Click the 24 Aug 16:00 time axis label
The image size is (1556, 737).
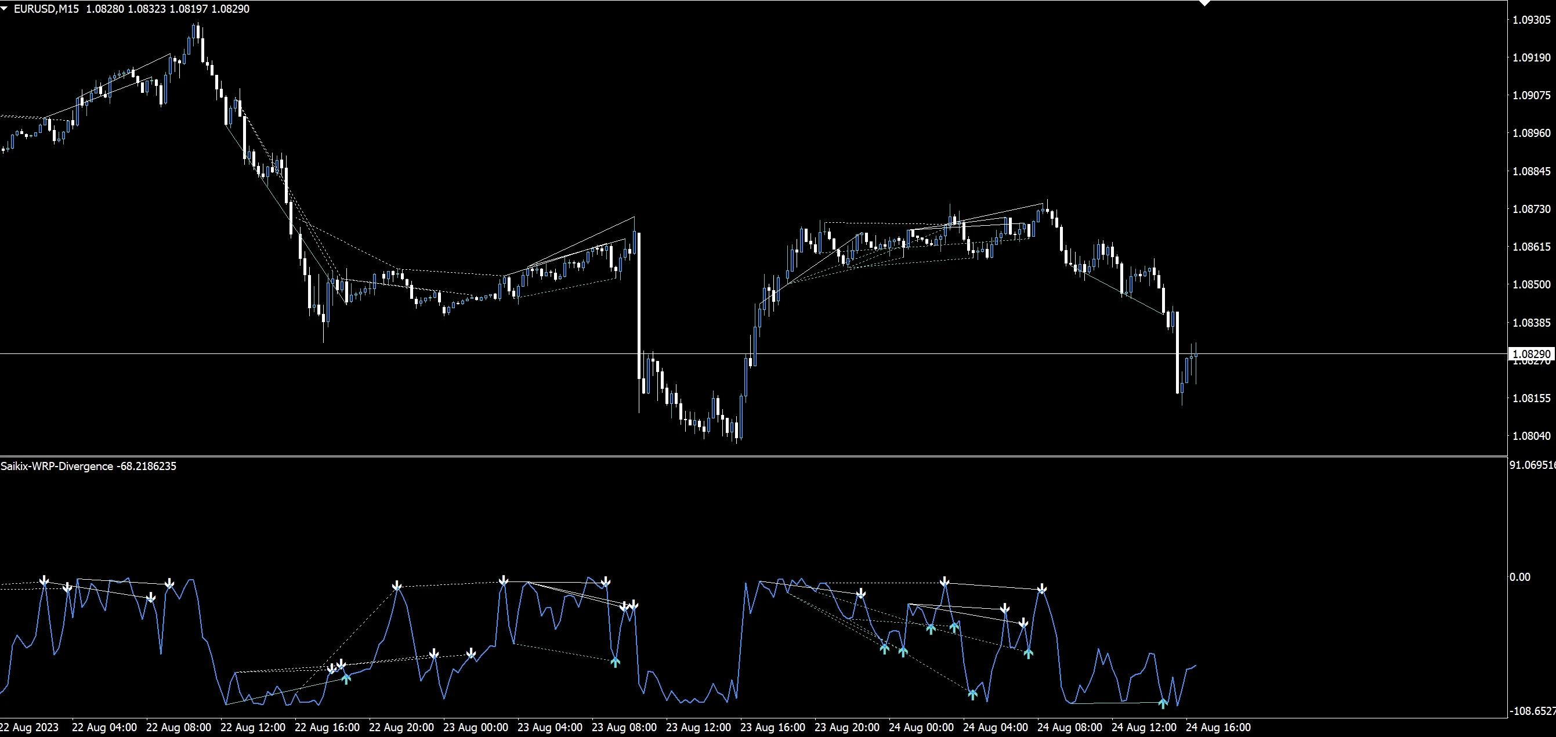[x=1218, y=727]
